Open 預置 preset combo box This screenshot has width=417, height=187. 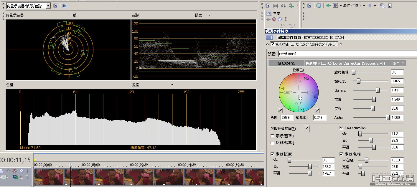(347, 54)
